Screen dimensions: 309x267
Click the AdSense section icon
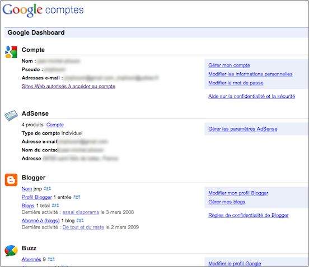click(x=11, y=116)
